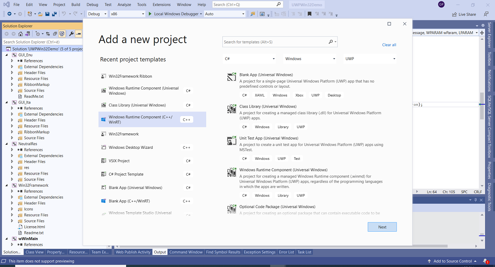Switch to the Class View tab

35,252
